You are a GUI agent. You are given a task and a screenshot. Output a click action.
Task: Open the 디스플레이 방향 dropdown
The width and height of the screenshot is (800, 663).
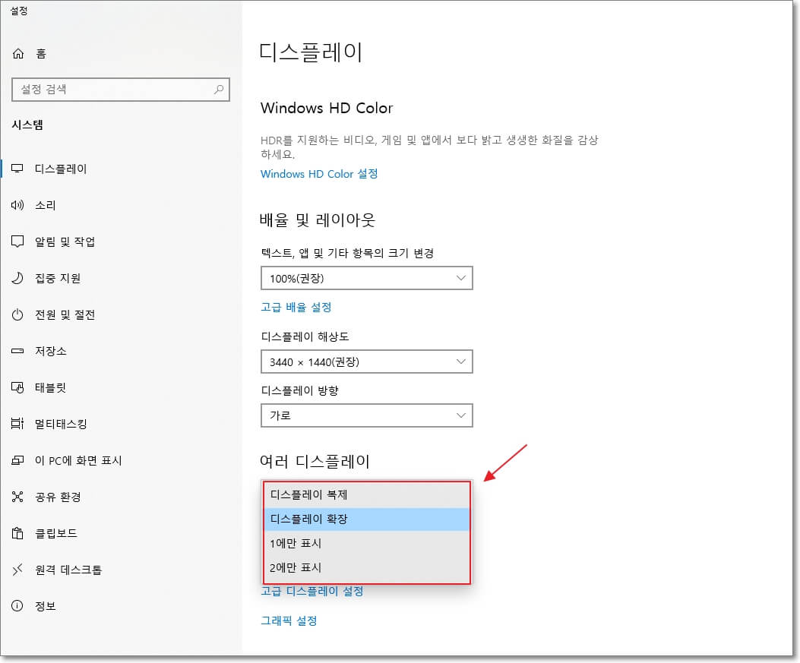(x=367, y=415)
